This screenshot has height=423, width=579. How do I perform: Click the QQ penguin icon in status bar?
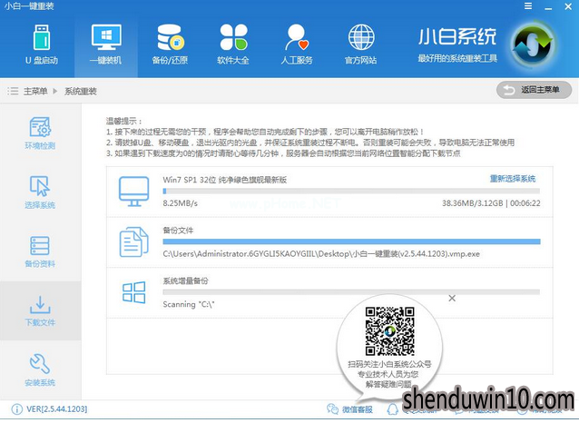tap(393, 409)
